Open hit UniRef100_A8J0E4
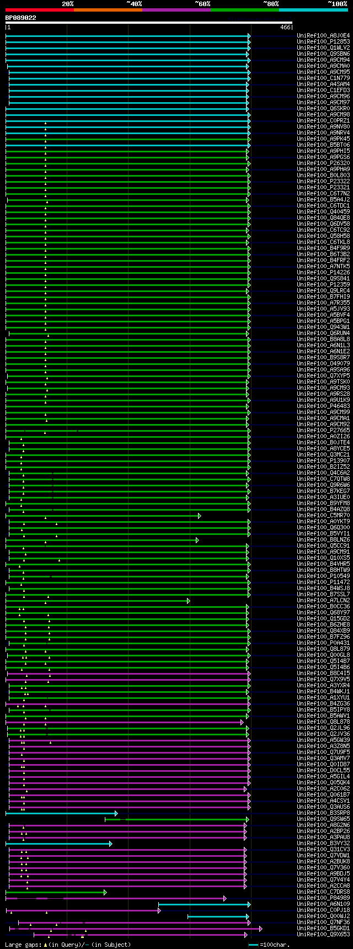Image resolution: width=353 pixels, height=949 pixels. pos(323,35)
